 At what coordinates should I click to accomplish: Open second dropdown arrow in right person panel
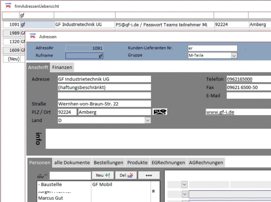(x=184, y=194)
